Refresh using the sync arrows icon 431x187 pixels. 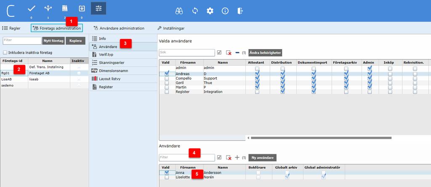(195, 11)
